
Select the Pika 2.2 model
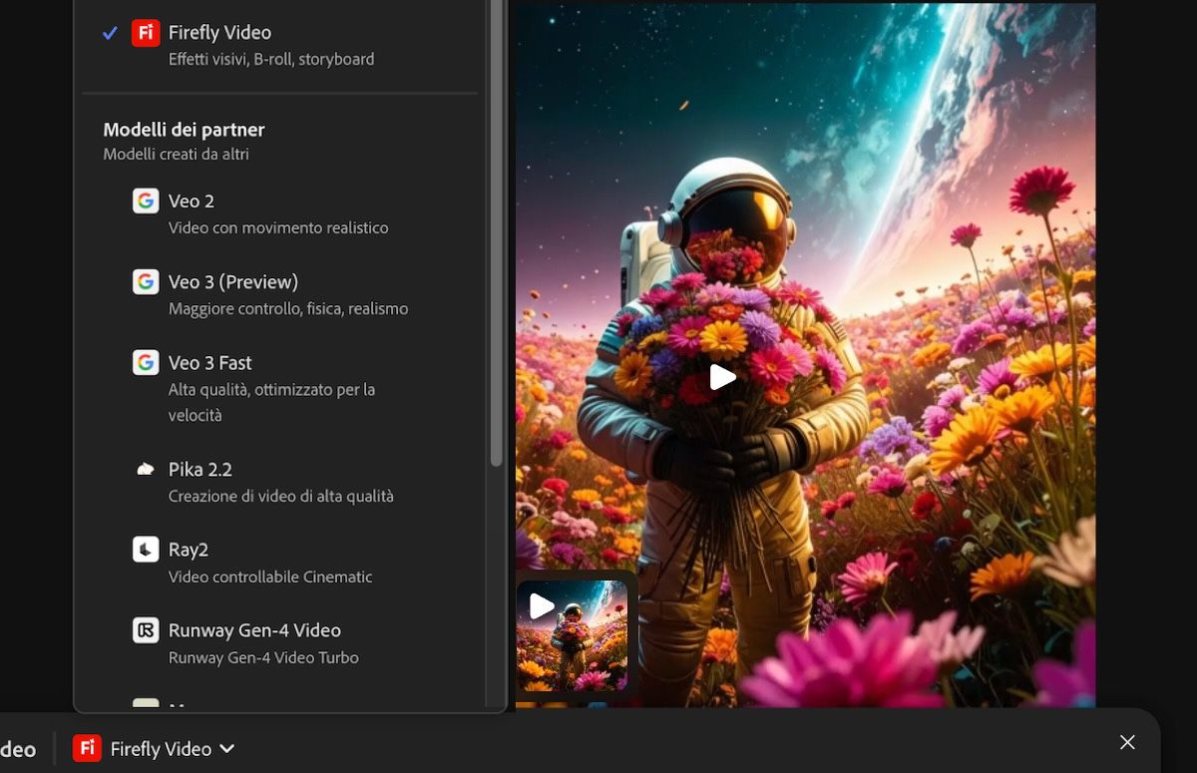click(279, 482)
